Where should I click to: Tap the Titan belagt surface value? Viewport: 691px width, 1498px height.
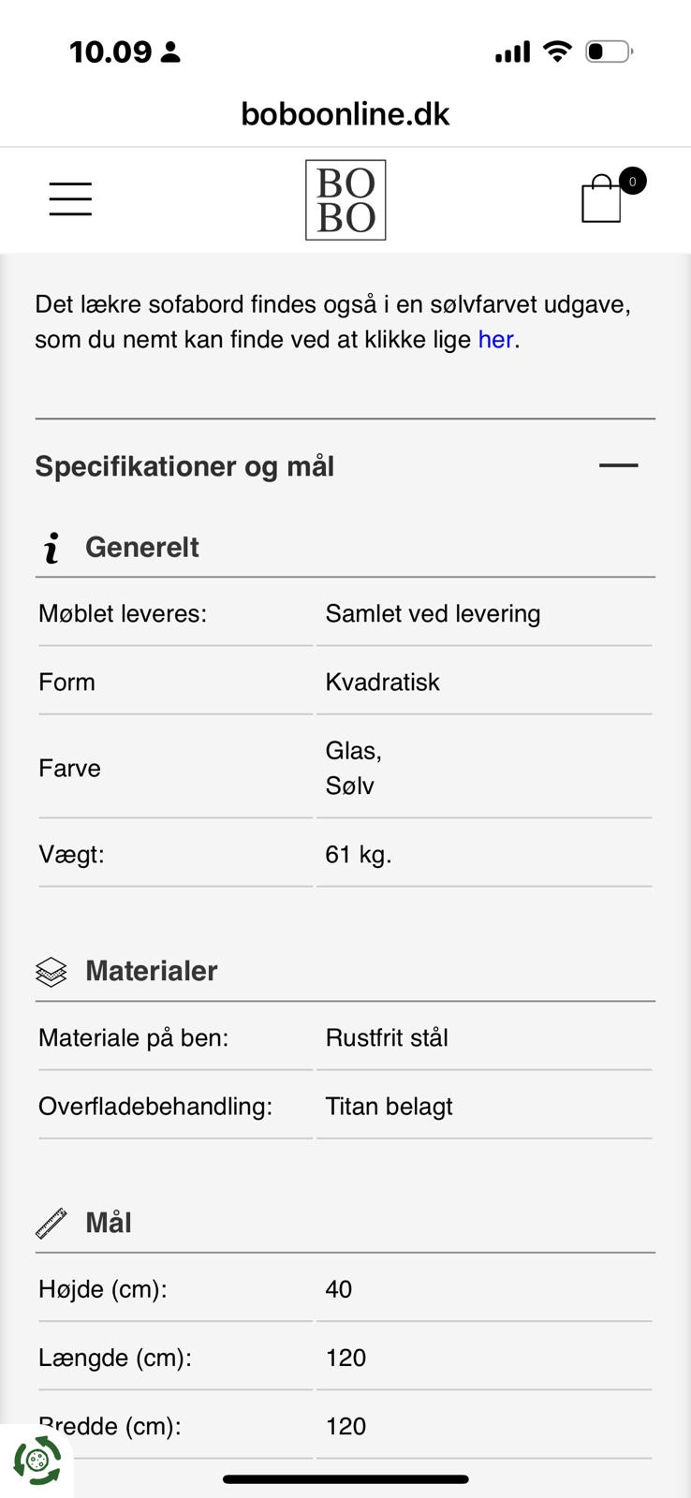coord(389,1107)
